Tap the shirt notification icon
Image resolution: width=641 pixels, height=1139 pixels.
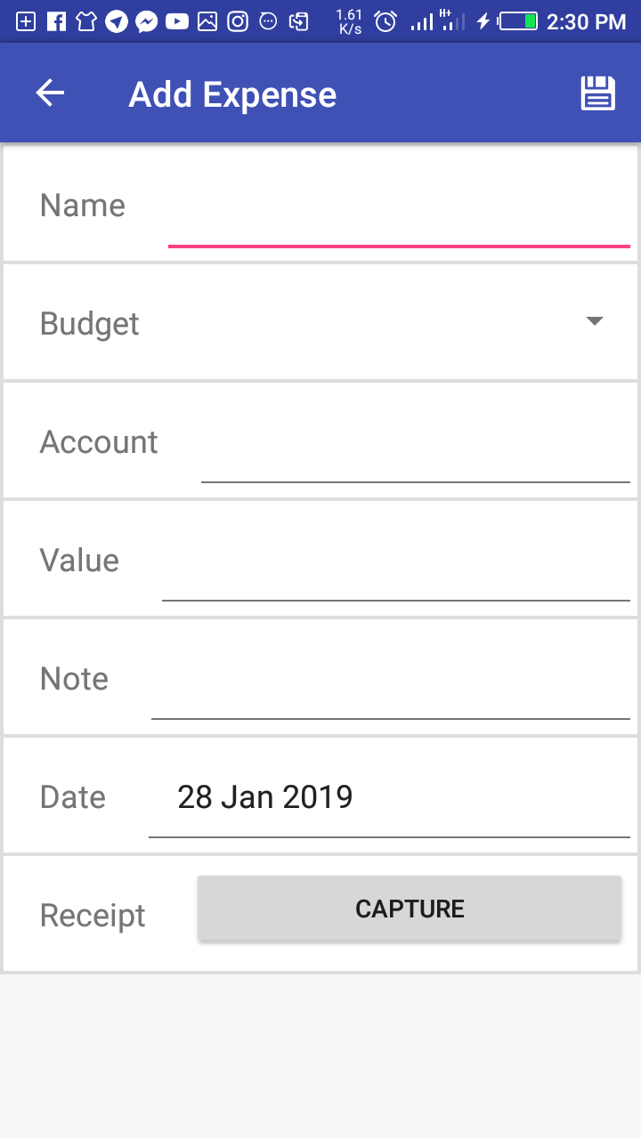click(x=86, y=21)
